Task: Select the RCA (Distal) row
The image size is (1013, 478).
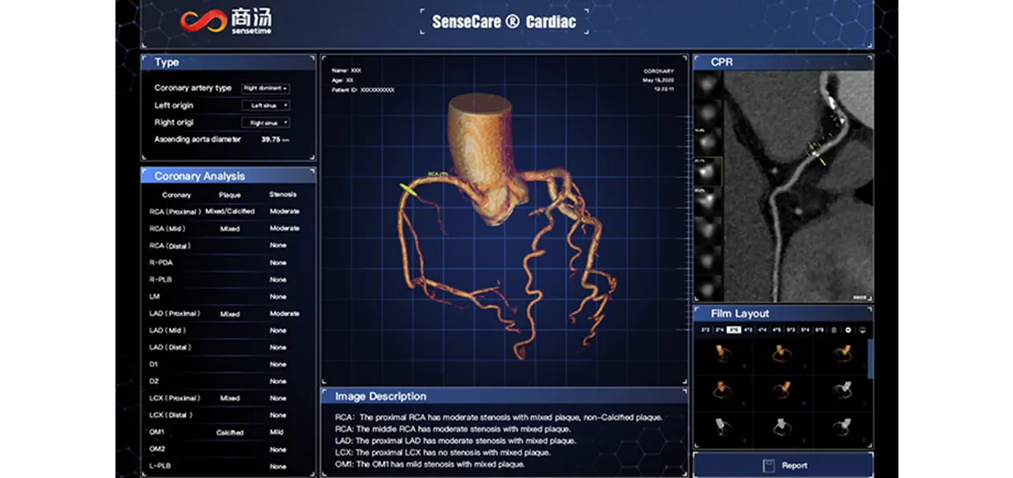Action: pyautogui.click(x=228, y=246)
